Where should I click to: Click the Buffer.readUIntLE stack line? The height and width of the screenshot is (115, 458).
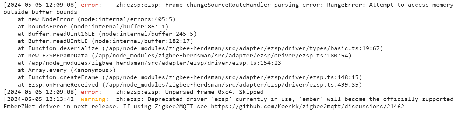(105, 41)
